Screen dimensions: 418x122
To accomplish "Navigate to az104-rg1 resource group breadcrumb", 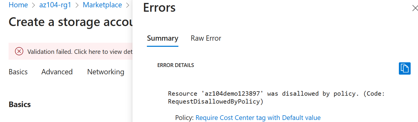I will point(55,5).
